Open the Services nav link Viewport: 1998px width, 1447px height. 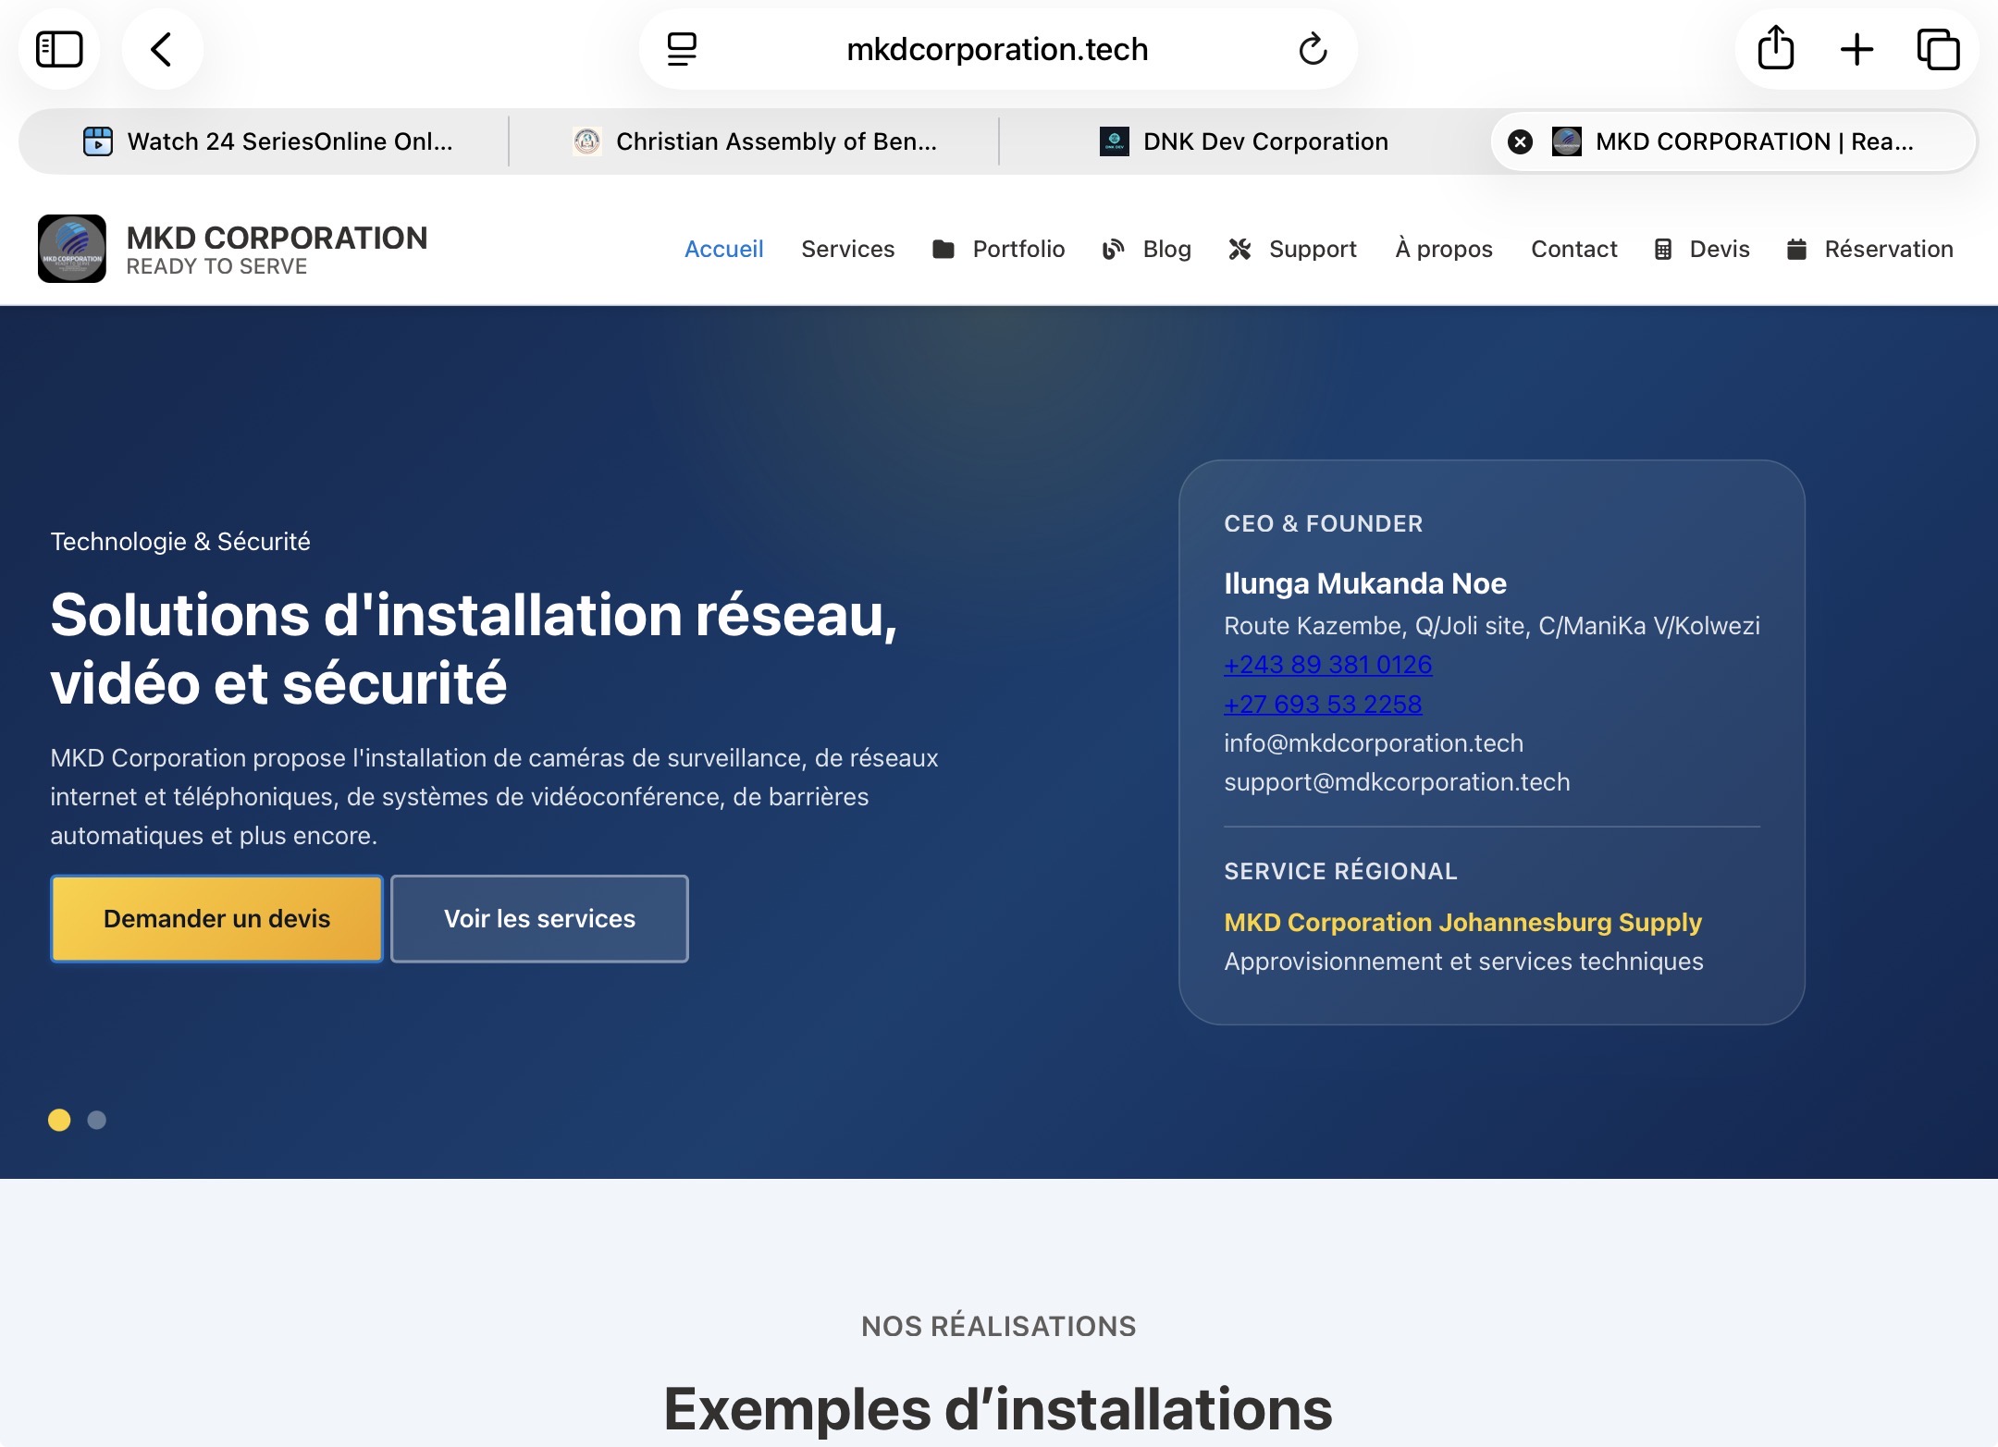(847, 249)
